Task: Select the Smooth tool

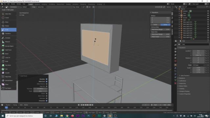Action: pyautogui.click(x=9, y=73)
